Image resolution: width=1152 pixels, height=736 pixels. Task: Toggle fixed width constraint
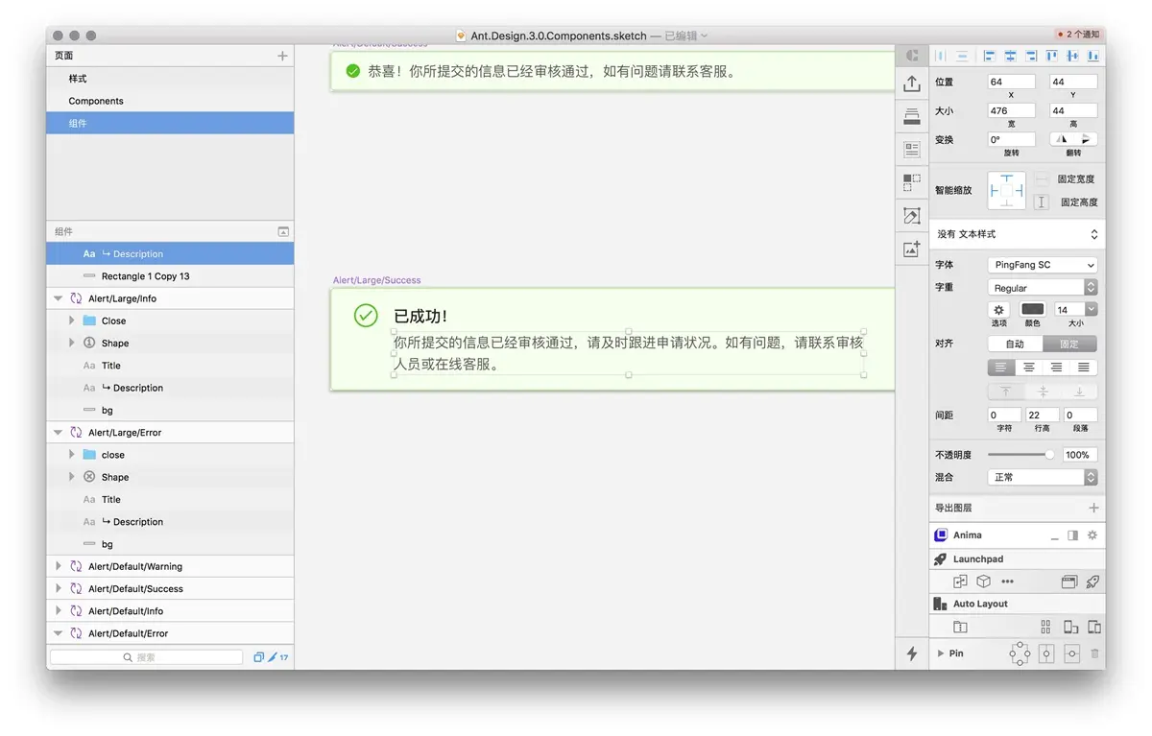1042,179
